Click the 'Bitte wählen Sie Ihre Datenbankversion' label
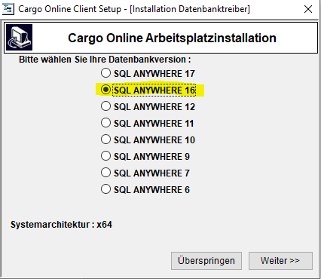Viewport: 321px width, 279px height. [x=105, y=60]
